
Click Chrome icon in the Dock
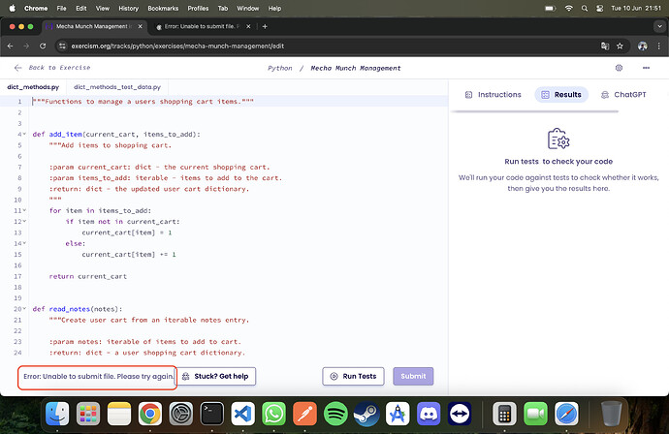(150, 414)
